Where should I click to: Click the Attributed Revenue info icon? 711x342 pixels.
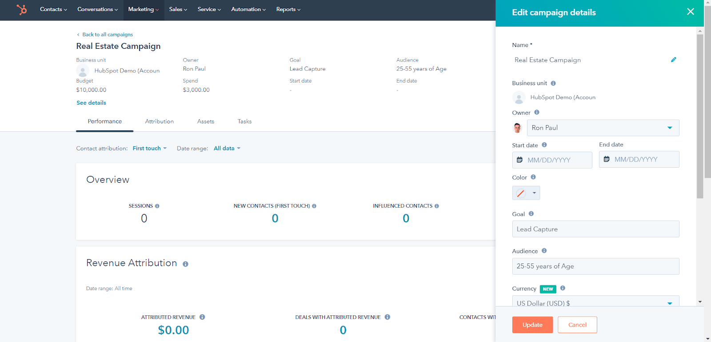(x=202, y=317)
